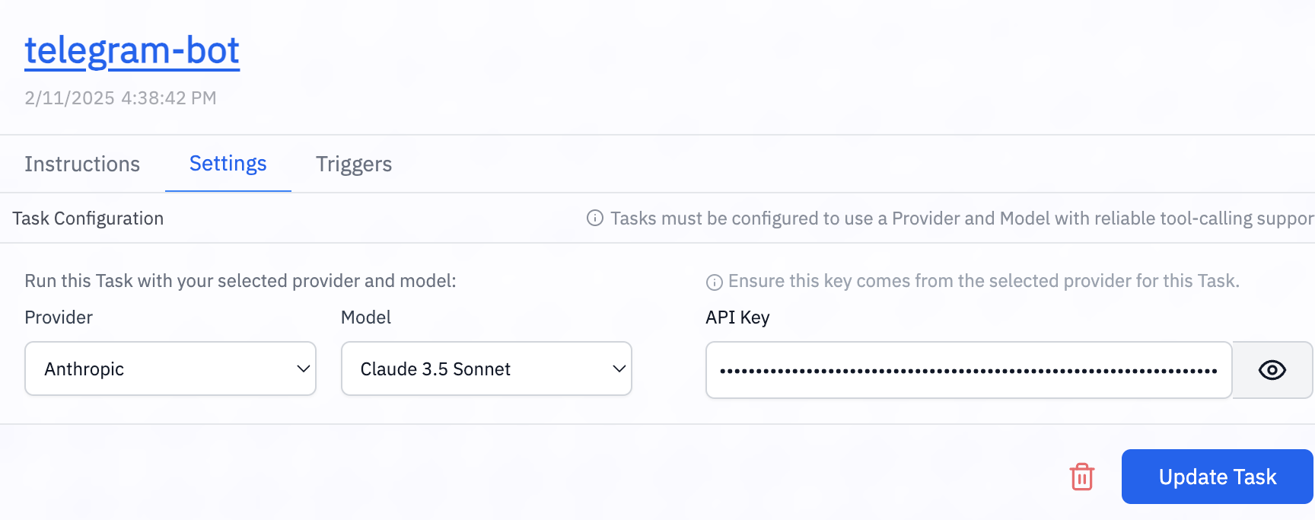Open the Provider dropdown showing Anthropic
Screen dimensions: 1315x520
click(x=160, y=369)
